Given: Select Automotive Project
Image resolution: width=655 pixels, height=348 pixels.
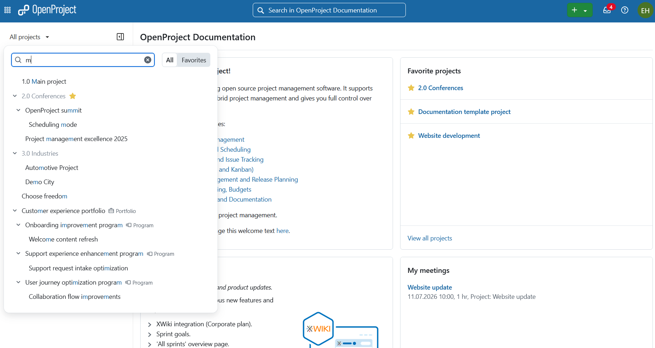Looking at the screenshot, I should tap(52, 168).
